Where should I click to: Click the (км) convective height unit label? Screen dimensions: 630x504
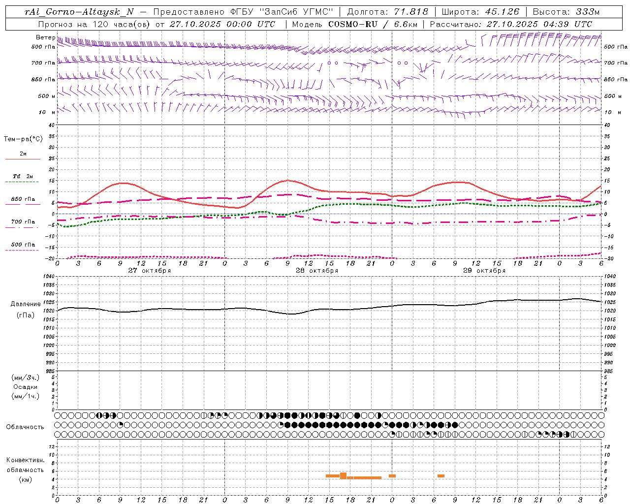(26, 479)
